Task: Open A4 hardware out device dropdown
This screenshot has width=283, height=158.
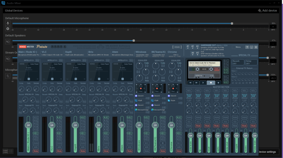Action: (193, 53)
